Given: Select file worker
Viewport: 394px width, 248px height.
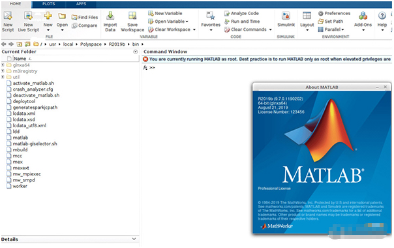Looking at the screenshot, I should pyautogui.click(x=20, y=186).
